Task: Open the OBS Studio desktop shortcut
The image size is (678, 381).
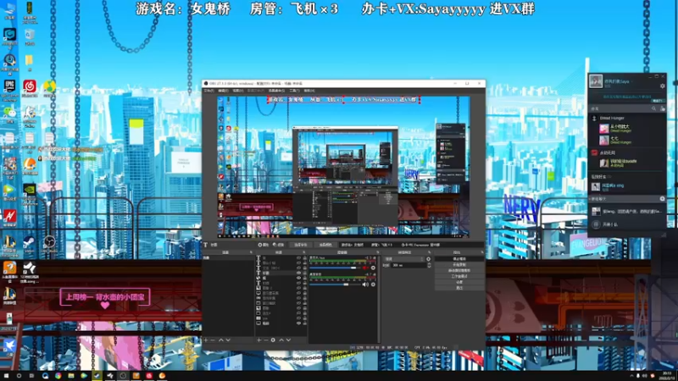Action: [49, 244]
